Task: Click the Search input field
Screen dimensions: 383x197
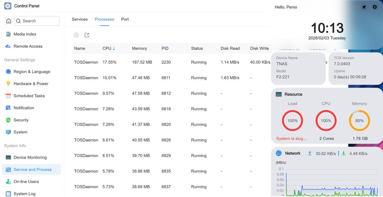Action: click(37, 21)
